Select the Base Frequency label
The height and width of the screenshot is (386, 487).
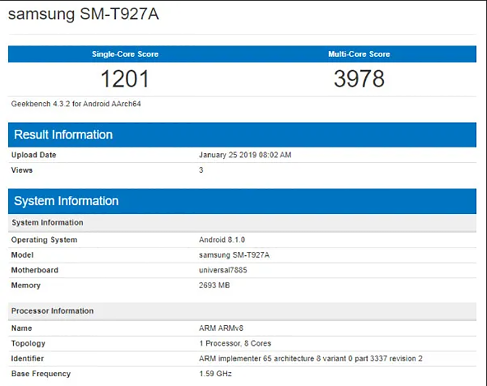(x=41, y=374)
